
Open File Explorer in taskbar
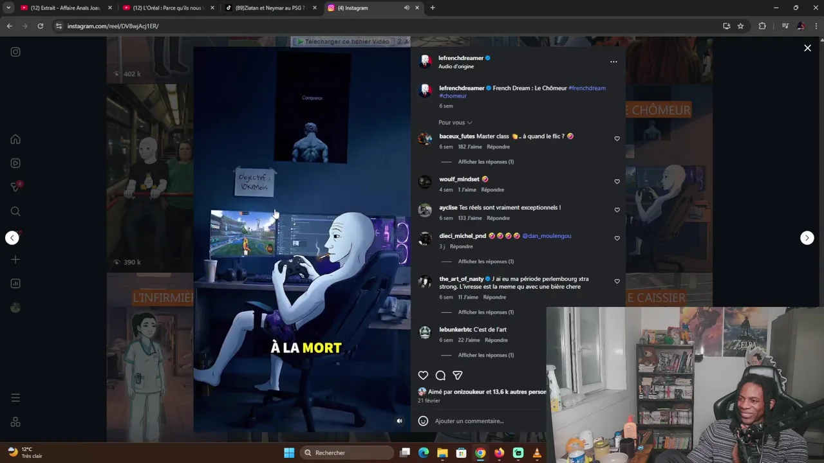442,453
